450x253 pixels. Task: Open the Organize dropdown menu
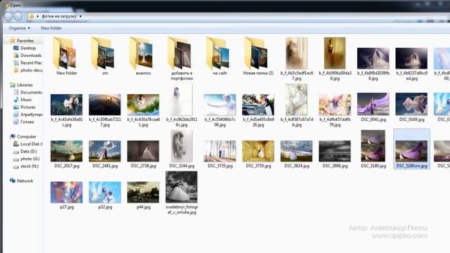click(x=20, y=28)
